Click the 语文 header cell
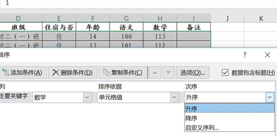 (126, 27)
